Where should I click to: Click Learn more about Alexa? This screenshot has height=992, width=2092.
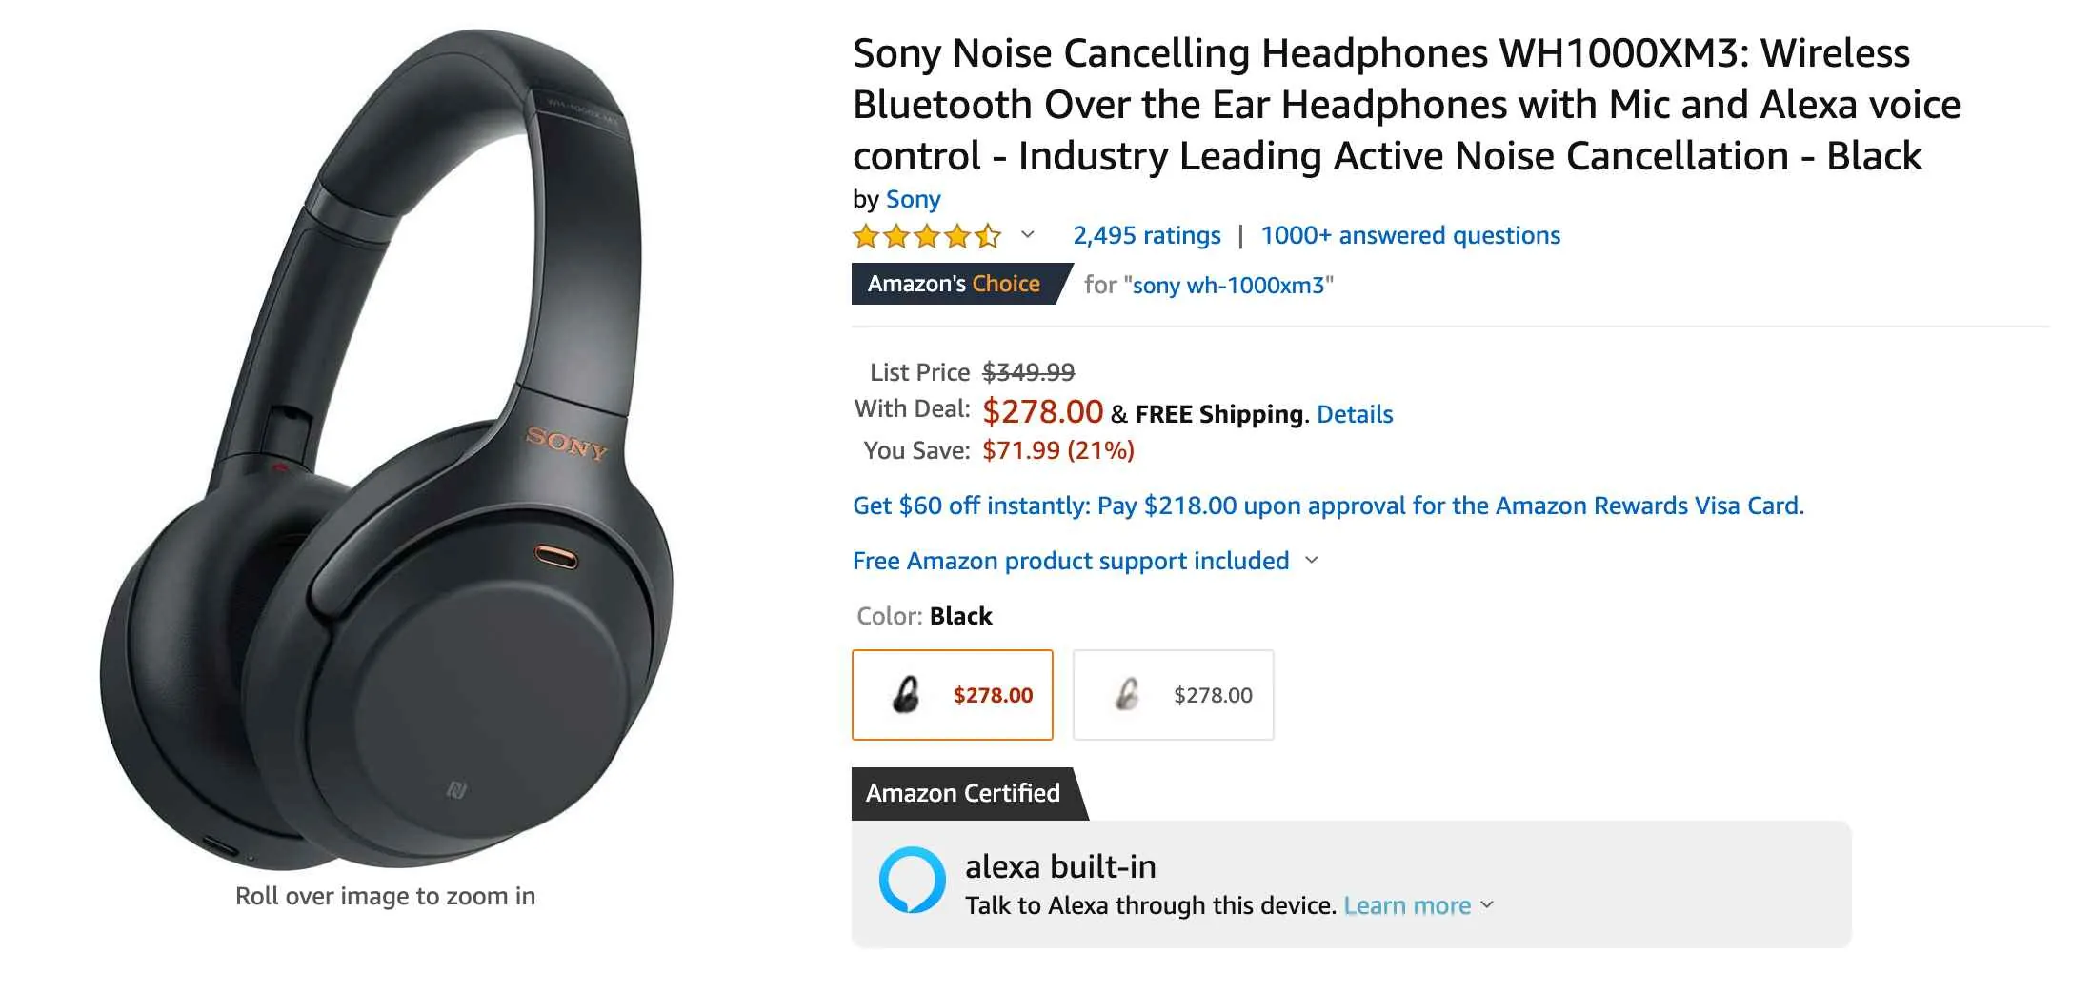[1407, 905]
